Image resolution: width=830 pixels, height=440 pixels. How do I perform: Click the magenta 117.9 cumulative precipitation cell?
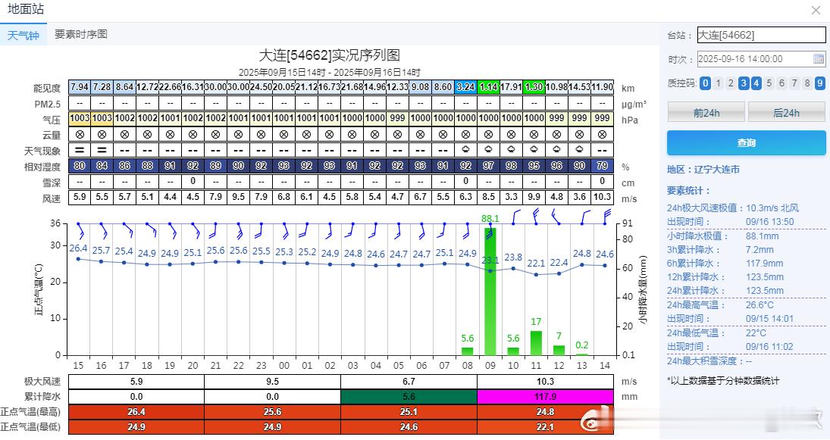click(x=545, y=397)
